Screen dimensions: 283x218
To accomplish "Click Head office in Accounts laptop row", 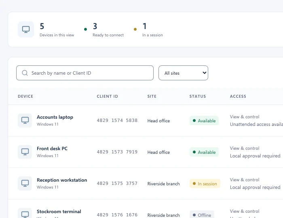I will point(158,121).
